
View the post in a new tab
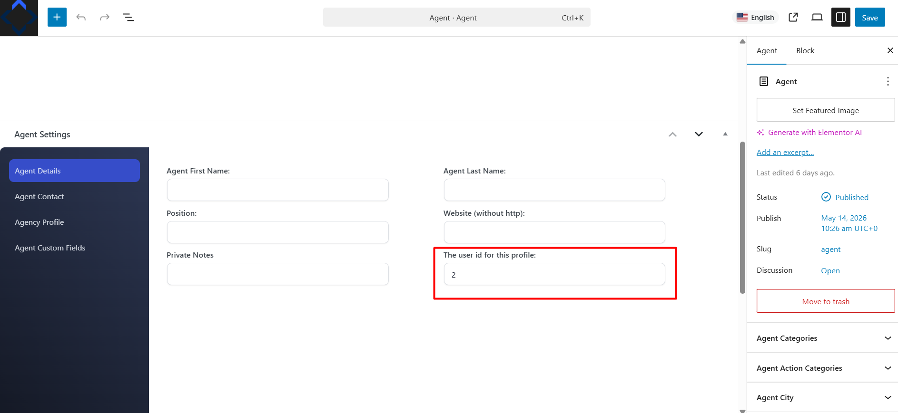793,17
